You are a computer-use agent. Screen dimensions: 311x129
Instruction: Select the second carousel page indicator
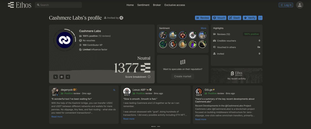pyautogui.click(x=159, y=126)
